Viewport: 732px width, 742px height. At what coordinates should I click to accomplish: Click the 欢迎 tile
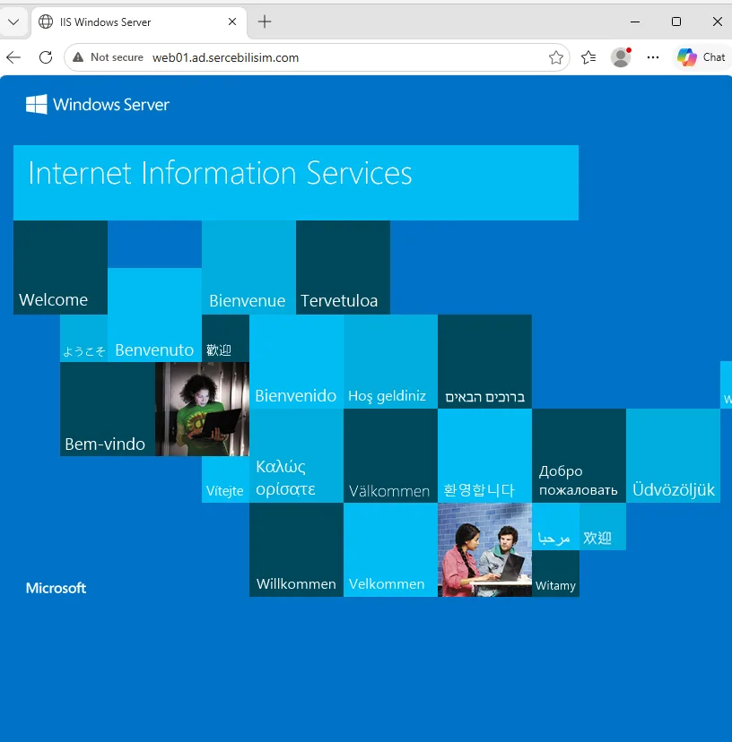click(602, 526)
